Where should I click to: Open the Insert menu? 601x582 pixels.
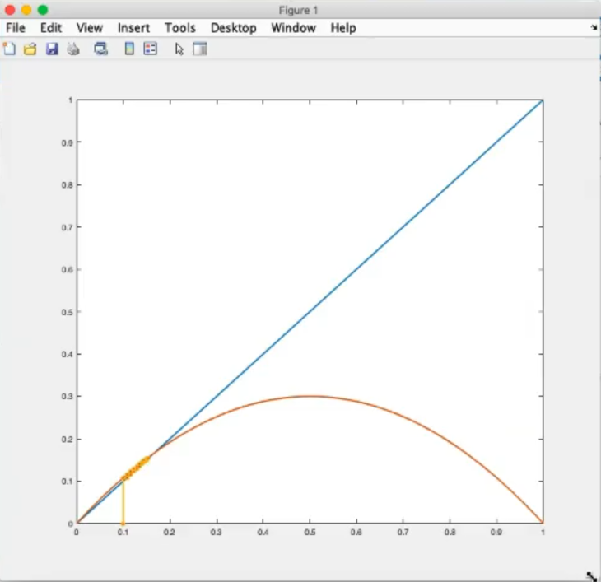click(x=133, y=28)
